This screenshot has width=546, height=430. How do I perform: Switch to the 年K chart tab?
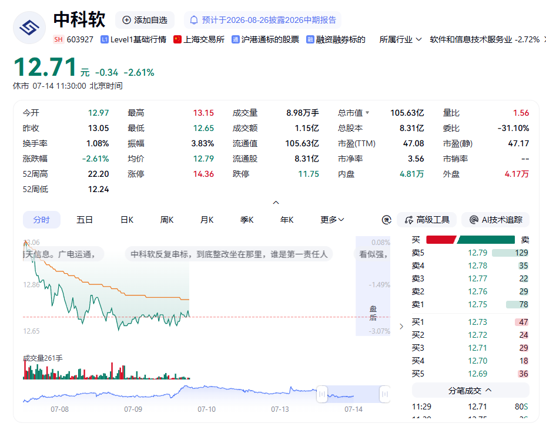coord(287,220)
